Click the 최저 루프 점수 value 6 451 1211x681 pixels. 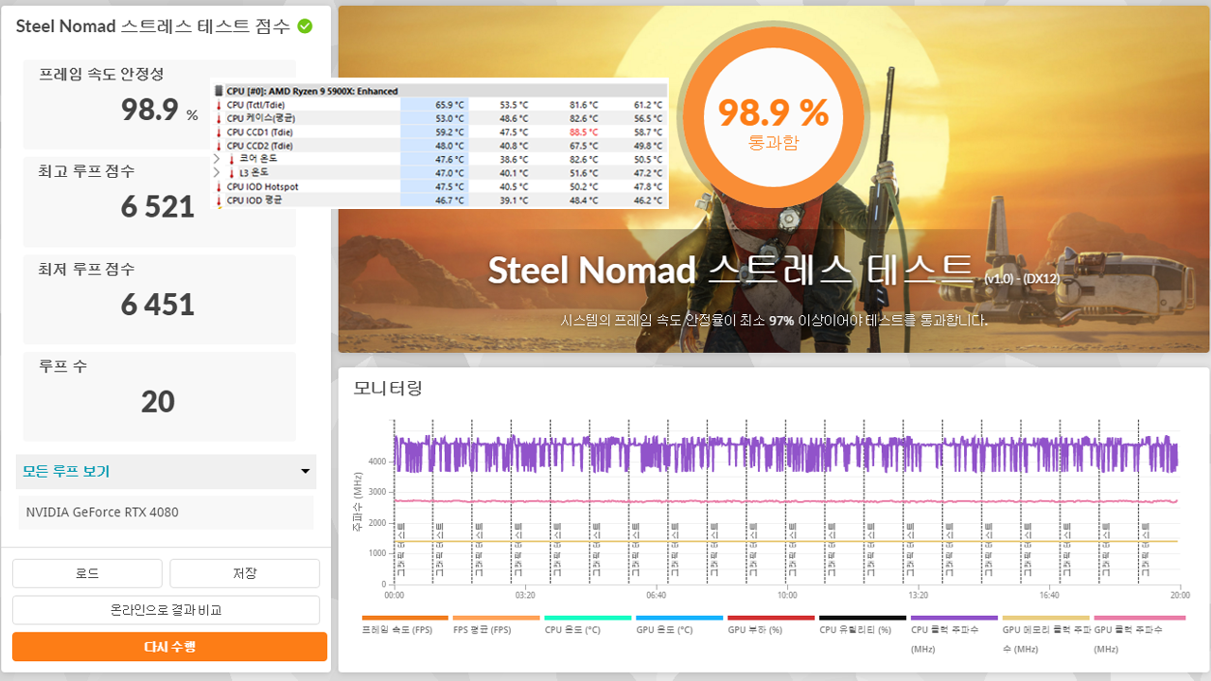coord(158,305)
